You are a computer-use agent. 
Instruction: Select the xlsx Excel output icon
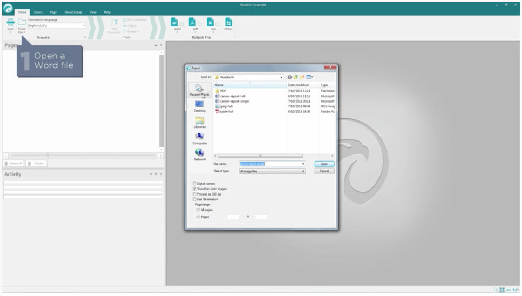coord(211,22)
